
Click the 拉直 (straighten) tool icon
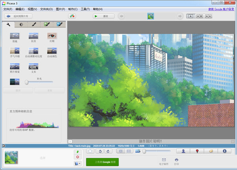tap(33, 36)
